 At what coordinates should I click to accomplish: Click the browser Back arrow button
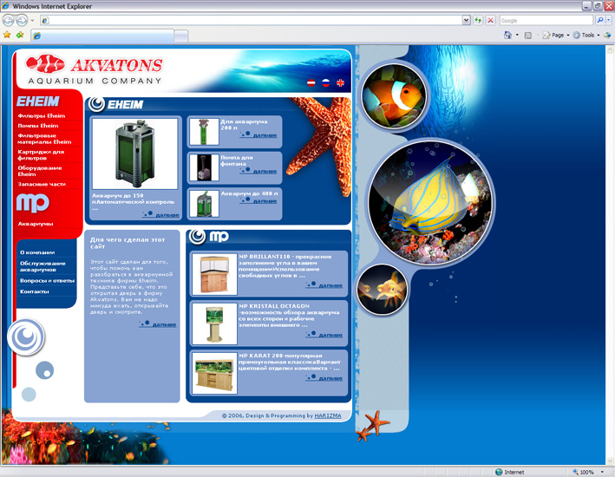8,20
